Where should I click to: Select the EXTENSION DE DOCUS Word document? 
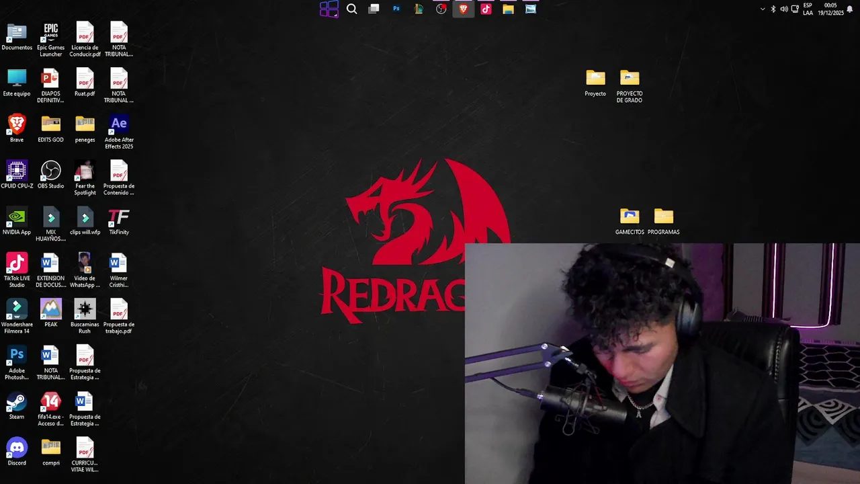click(51, 270)
